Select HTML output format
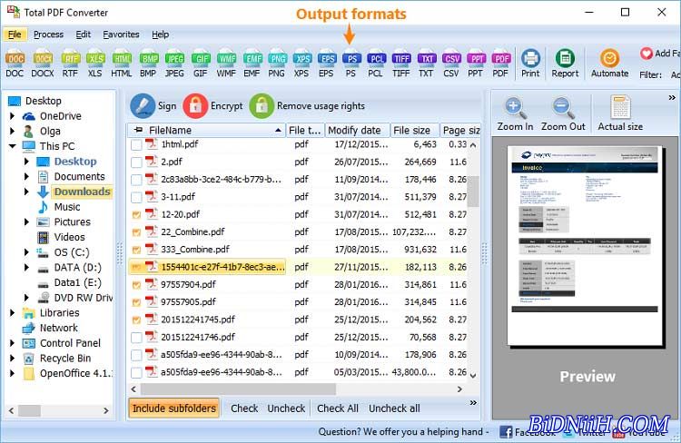 click(x=122, y=64)
